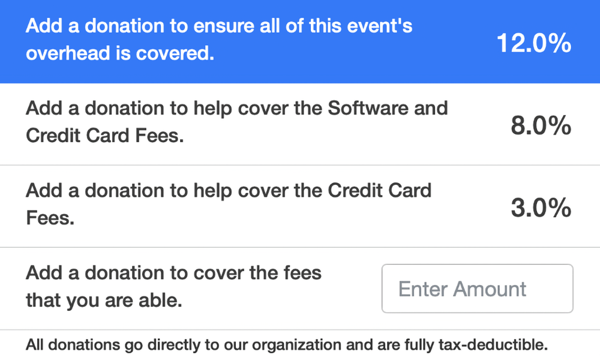The height and width of the screenshot is (363, 600).
Task: Click the 3.0% percentage value
Action: click(540, 208)
